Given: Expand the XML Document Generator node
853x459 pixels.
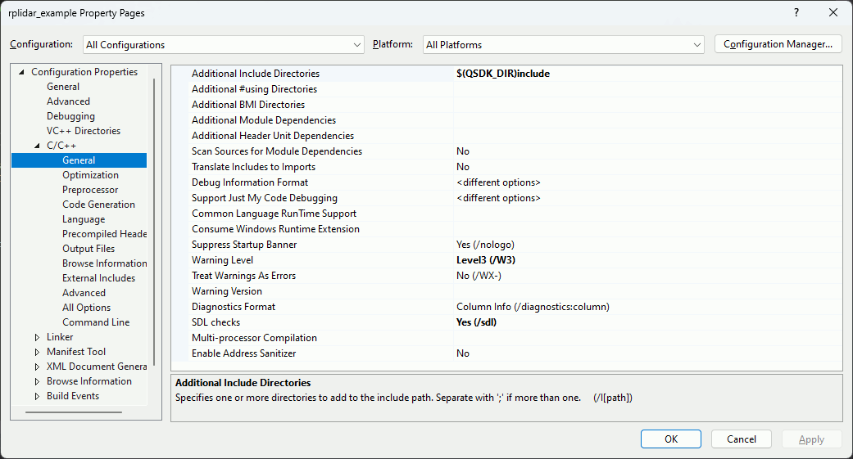Looking at the screenshot, I should [37, 367].
